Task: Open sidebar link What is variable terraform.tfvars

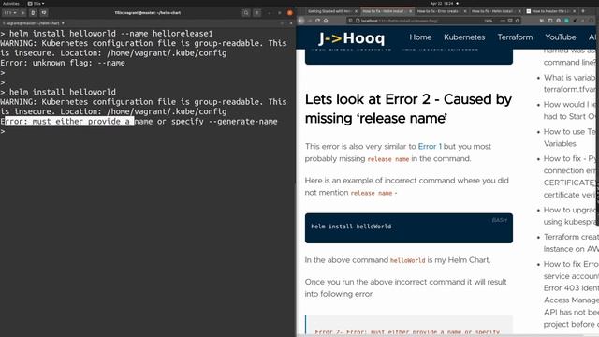Action: point(569,83)
